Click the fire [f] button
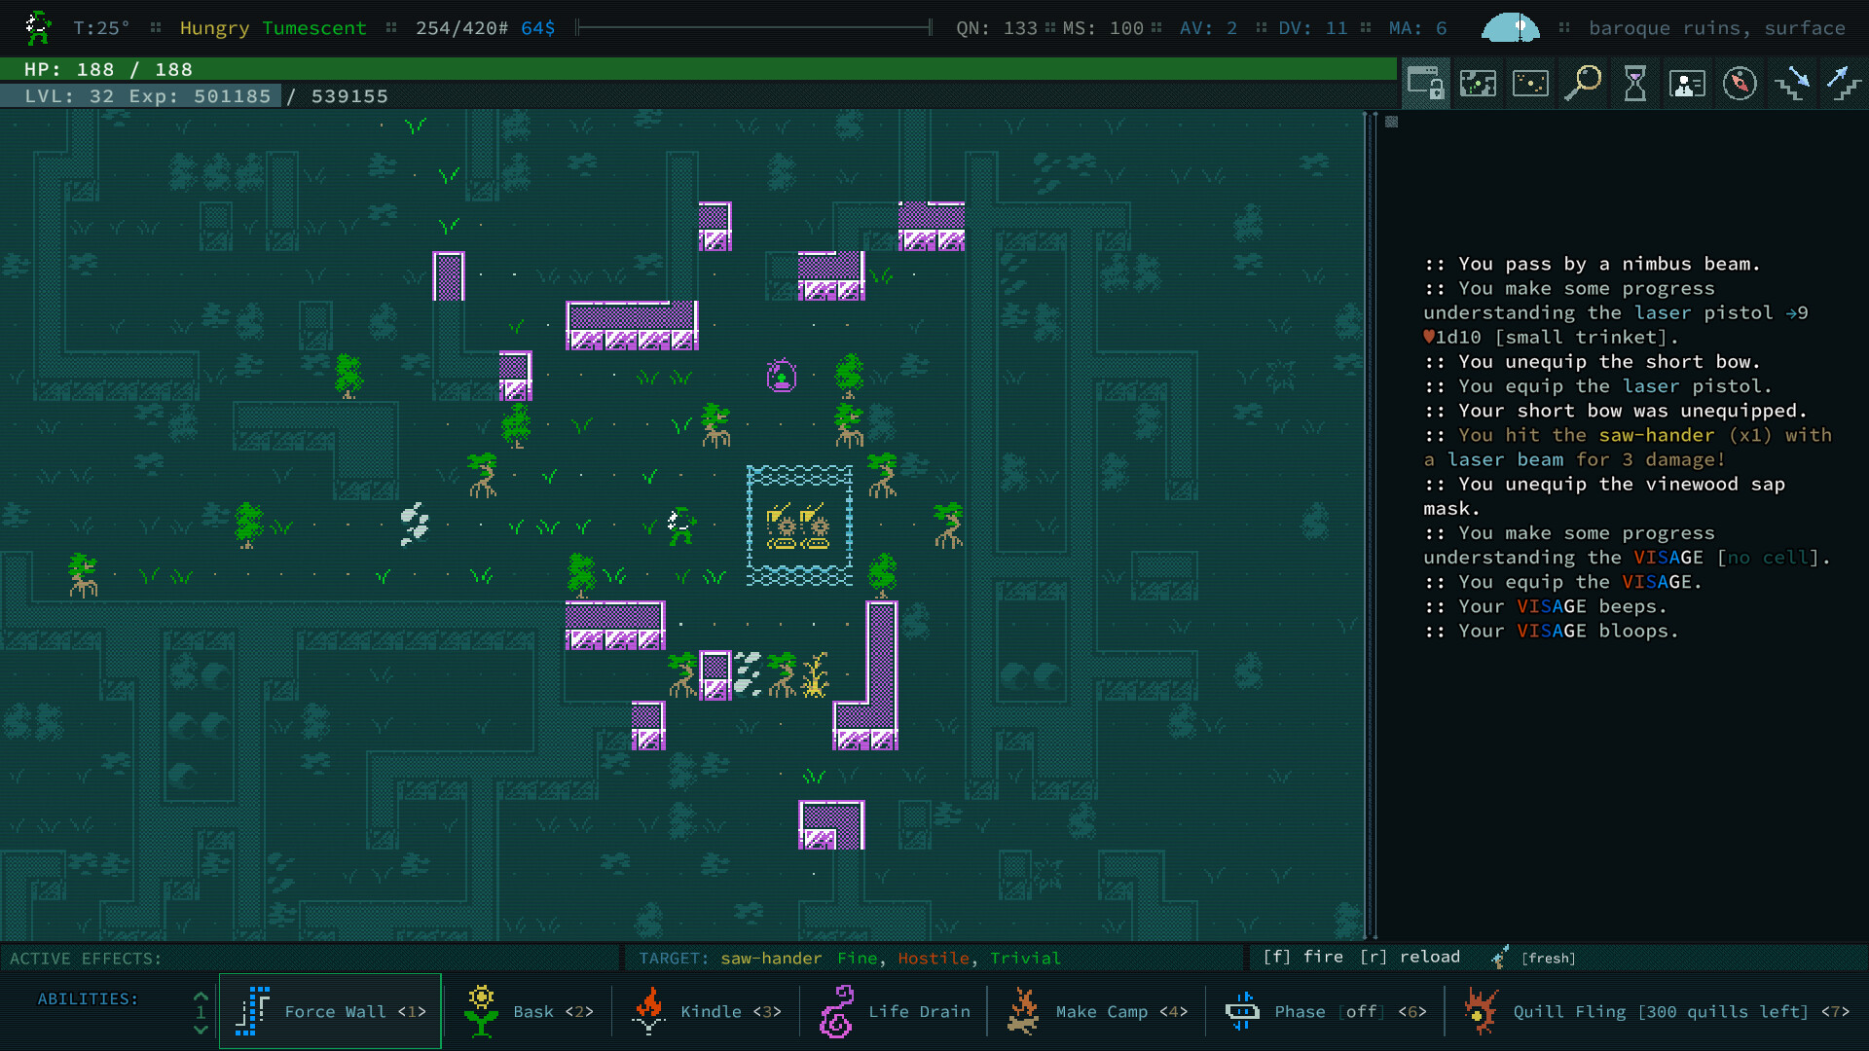The height and width of the screenshot is (1051, 1869). click(1300, 958)
